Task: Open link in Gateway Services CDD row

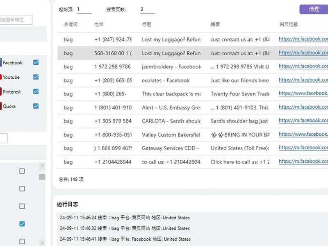Action: tap(303, 148)
